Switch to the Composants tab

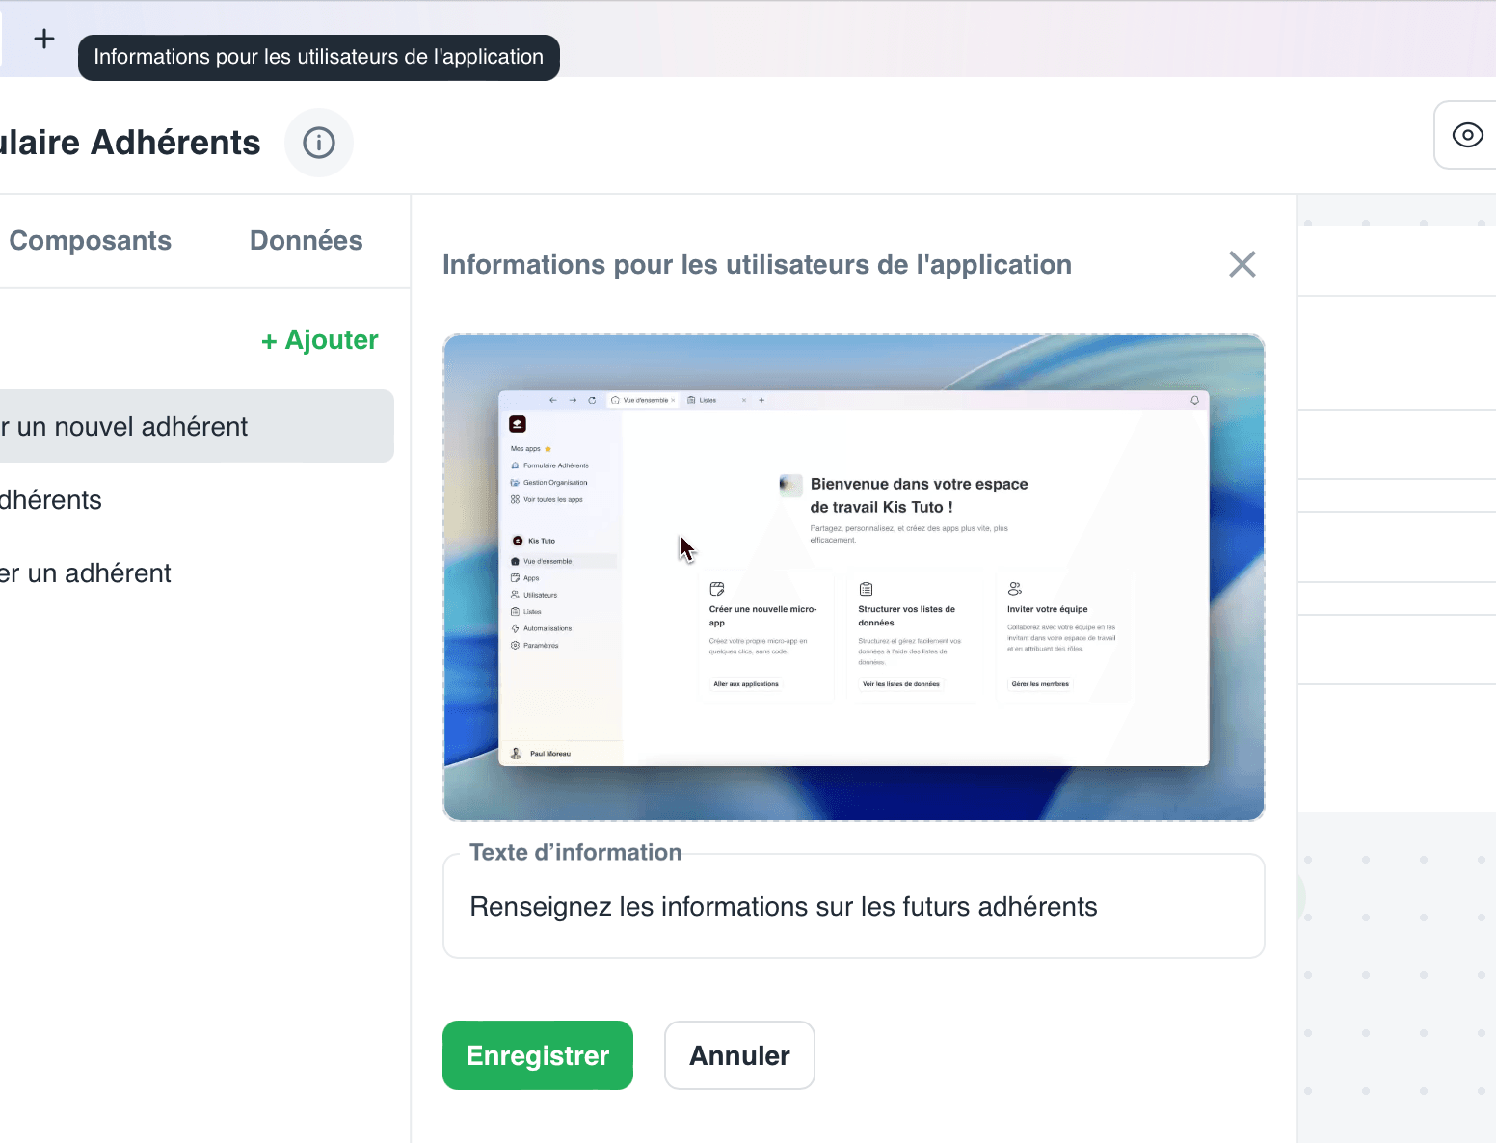coord(91,241)
